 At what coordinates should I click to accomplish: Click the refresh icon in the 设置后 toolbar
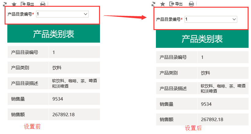153,4
